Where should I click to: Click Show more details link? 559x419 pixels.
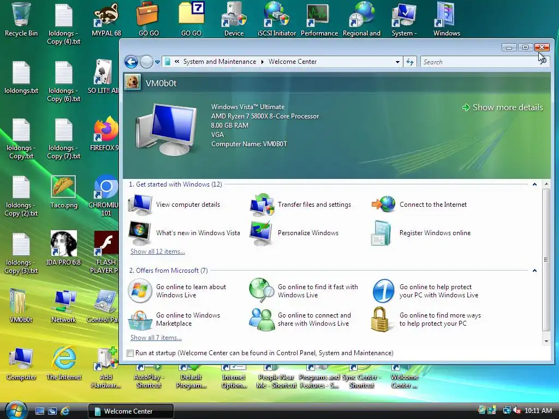pos(503,107)
